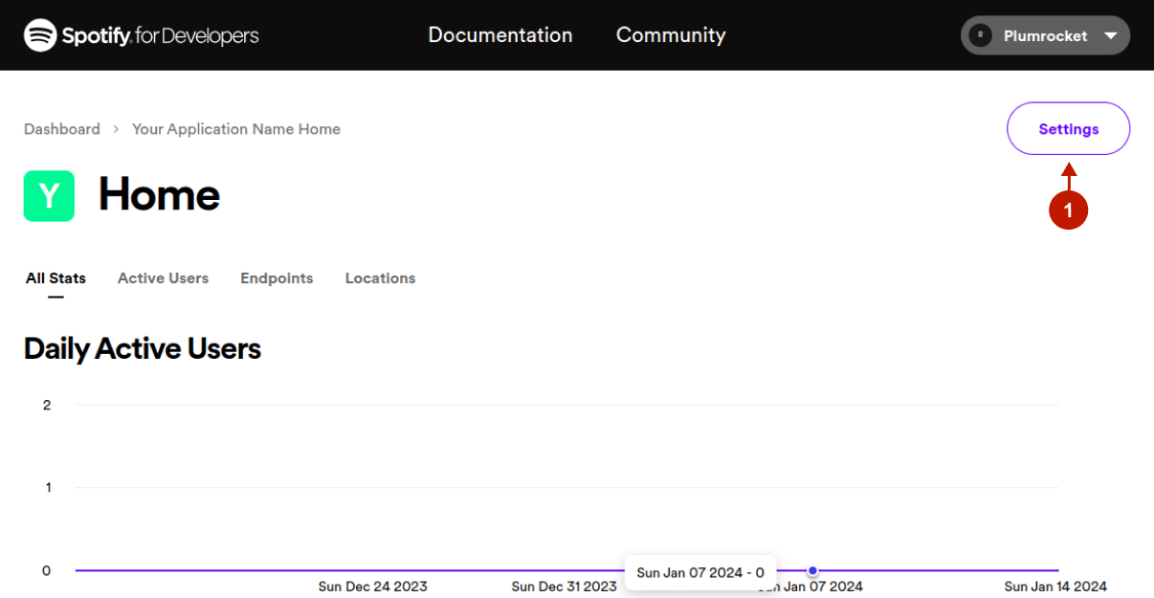Switch to the Active Users tab

click(x=163, y=278)
